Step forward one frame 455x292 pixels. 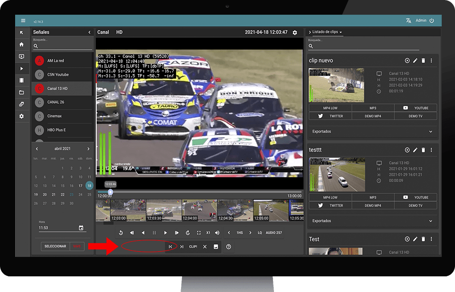pyautogui.click(x=176, y=233)
